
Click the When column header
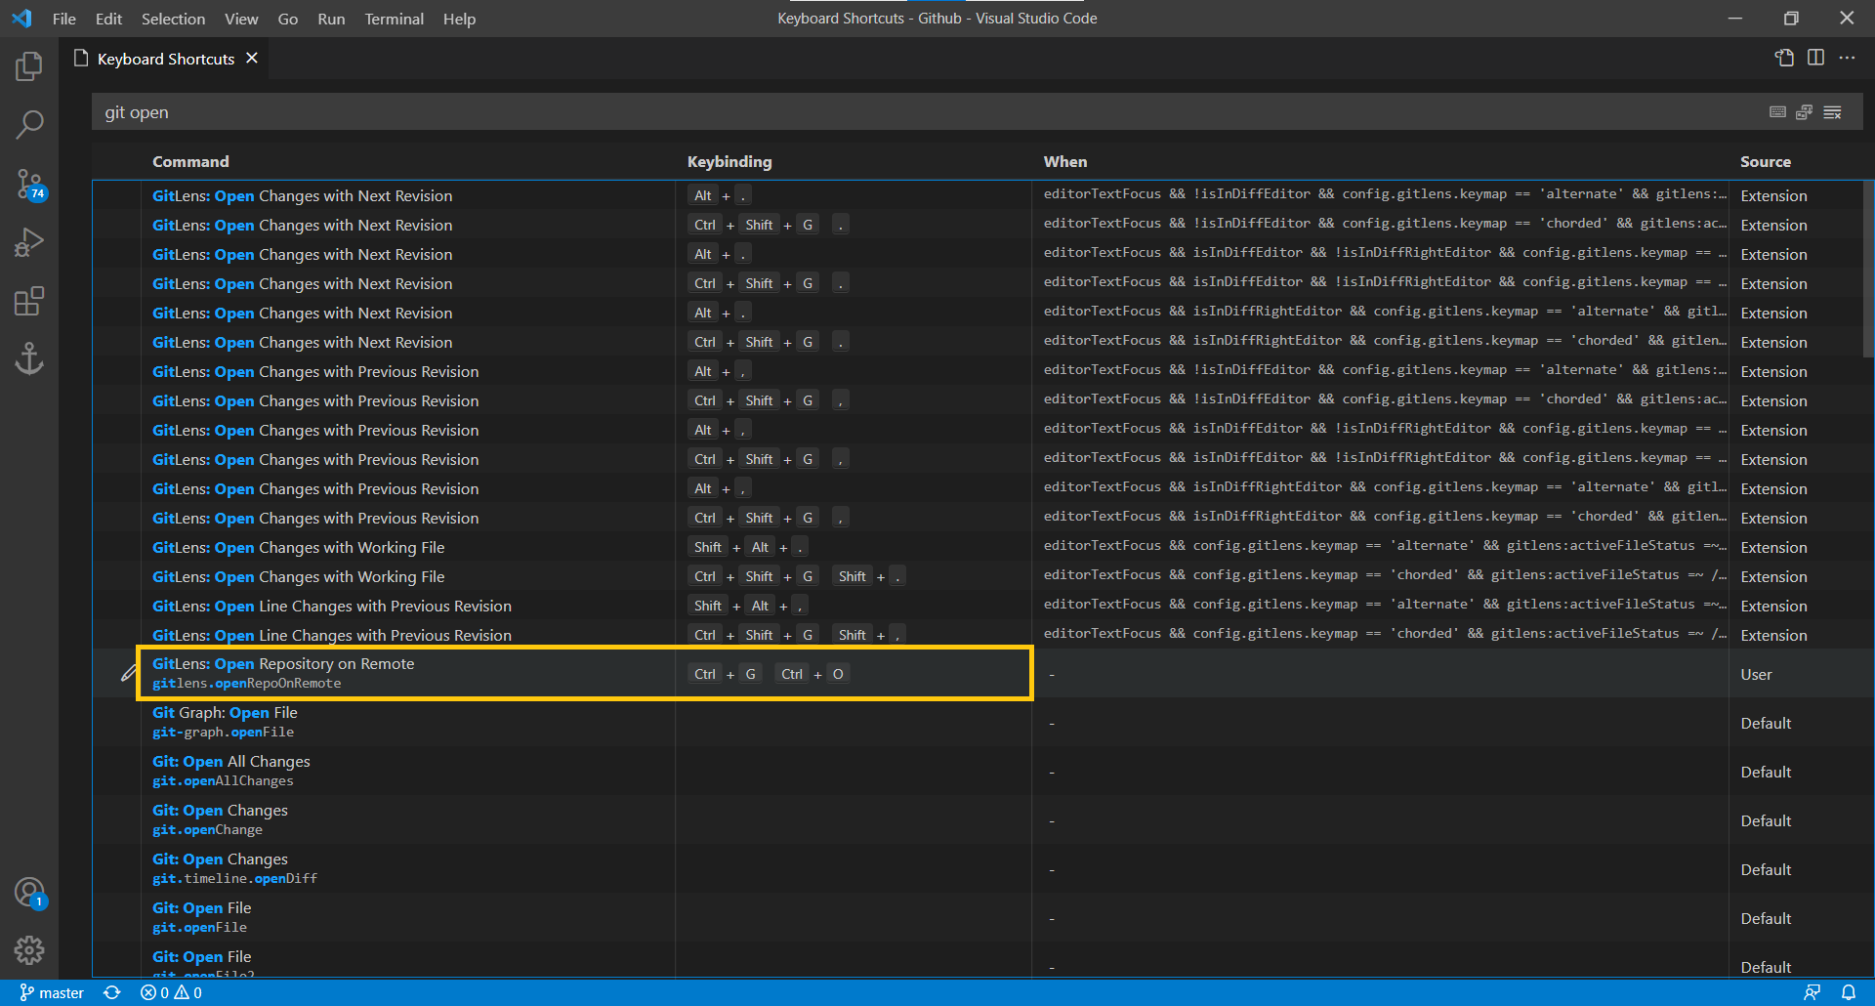pyautogui.click(x=1064, y=162)
